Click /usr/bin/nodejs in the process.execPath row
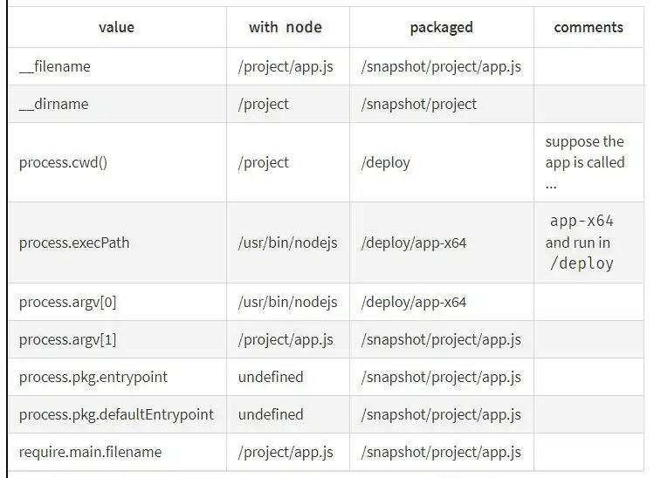 [x=287, y=242]
